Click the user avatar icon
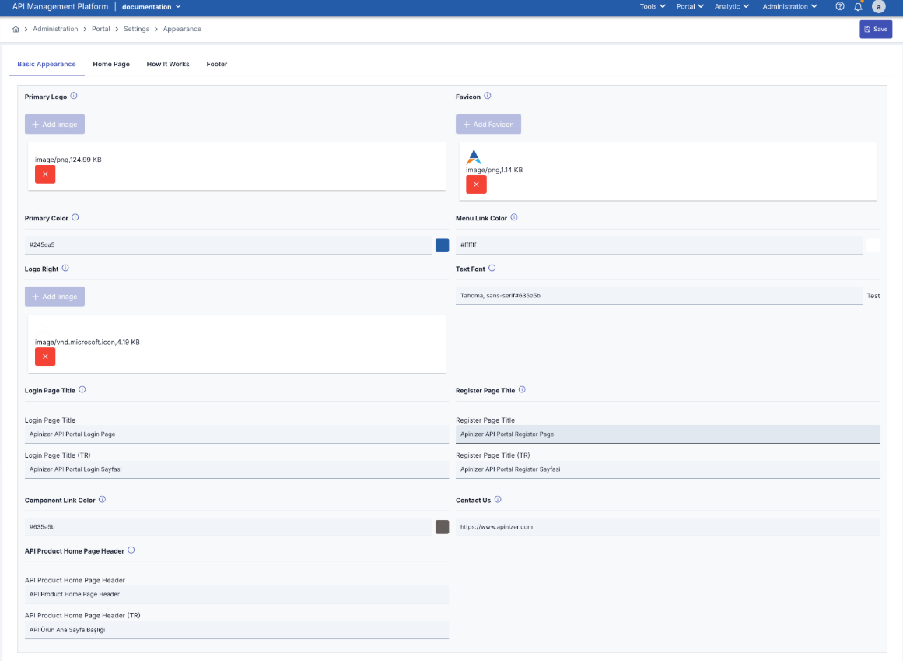903x661 pixels. pos(879,6)
